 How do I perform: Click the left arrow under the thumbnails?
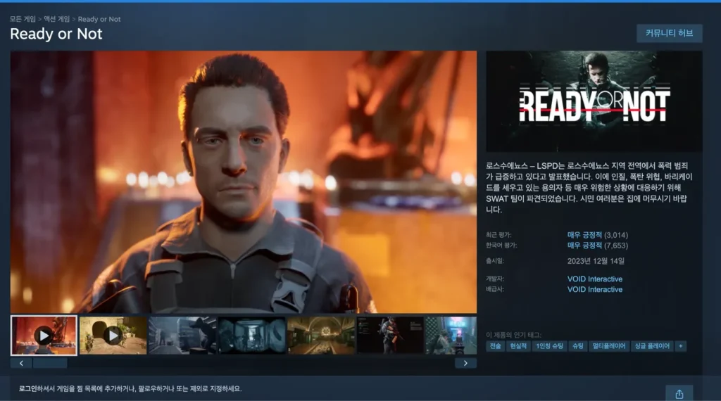[21, 363]
